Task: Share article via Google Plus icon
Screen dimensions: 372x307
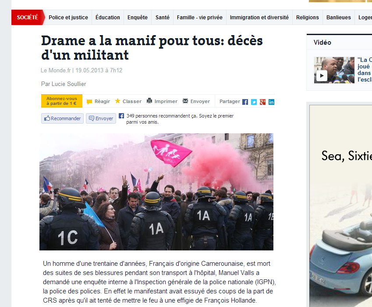Action: click(262, 102)
